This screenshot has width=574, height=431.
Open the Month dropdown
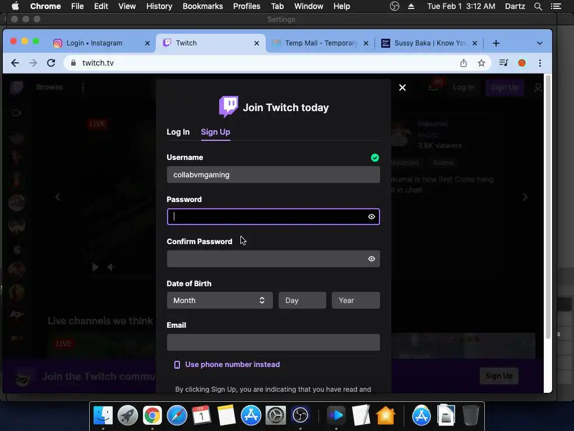coord(220,300)
